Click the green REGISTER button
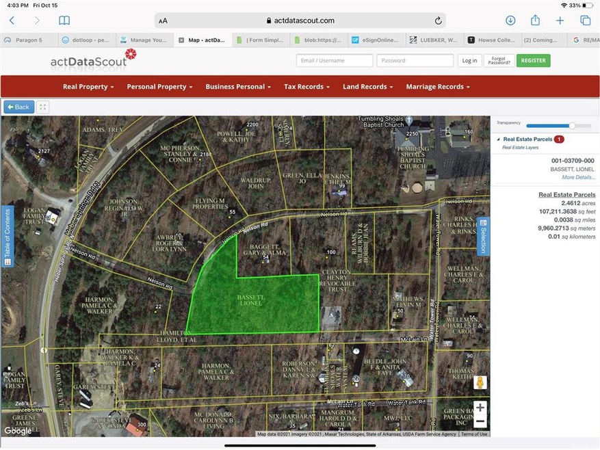Screen dimensions: 600x450 pos(533,60)
